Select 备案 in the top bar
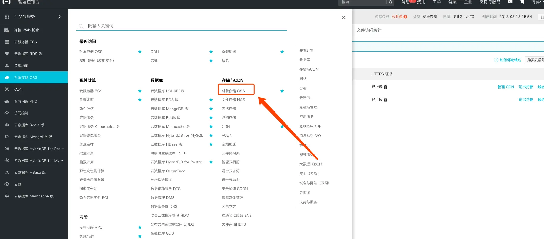Image resolution: width=544 pixels, height=239 pixels. pyautogui.click(x=452, y=2)
